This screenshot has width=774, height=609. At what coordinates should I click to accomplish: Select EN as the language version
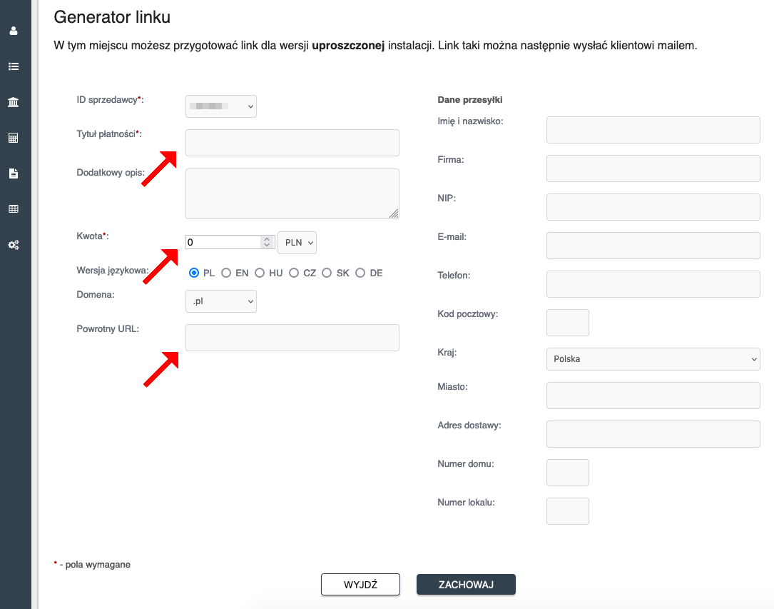(226, 273)
